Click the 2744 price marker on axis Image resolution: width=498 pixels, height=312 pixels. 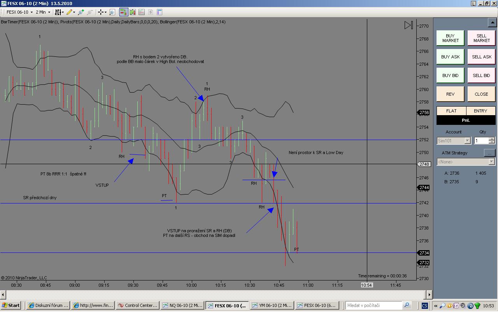424,188
